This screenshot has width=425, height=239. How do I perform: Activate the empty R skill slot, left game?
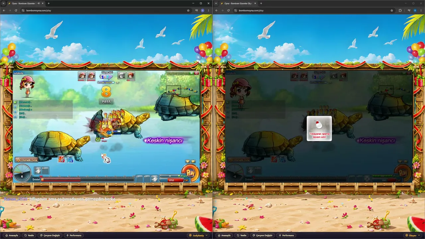45,171
